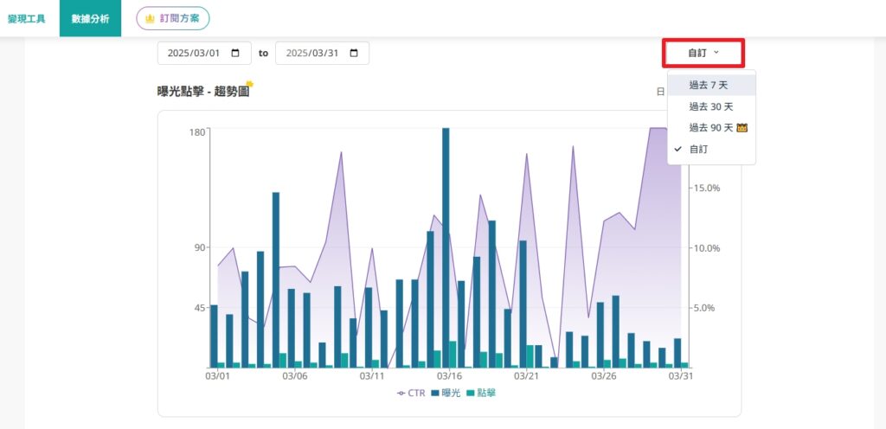Open the end date calendar picker icon
The height and width of the screenshot is (429, 886).
[x=353, y=54]
